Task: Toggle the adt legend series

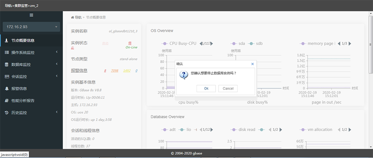Action: click(168, 130)
